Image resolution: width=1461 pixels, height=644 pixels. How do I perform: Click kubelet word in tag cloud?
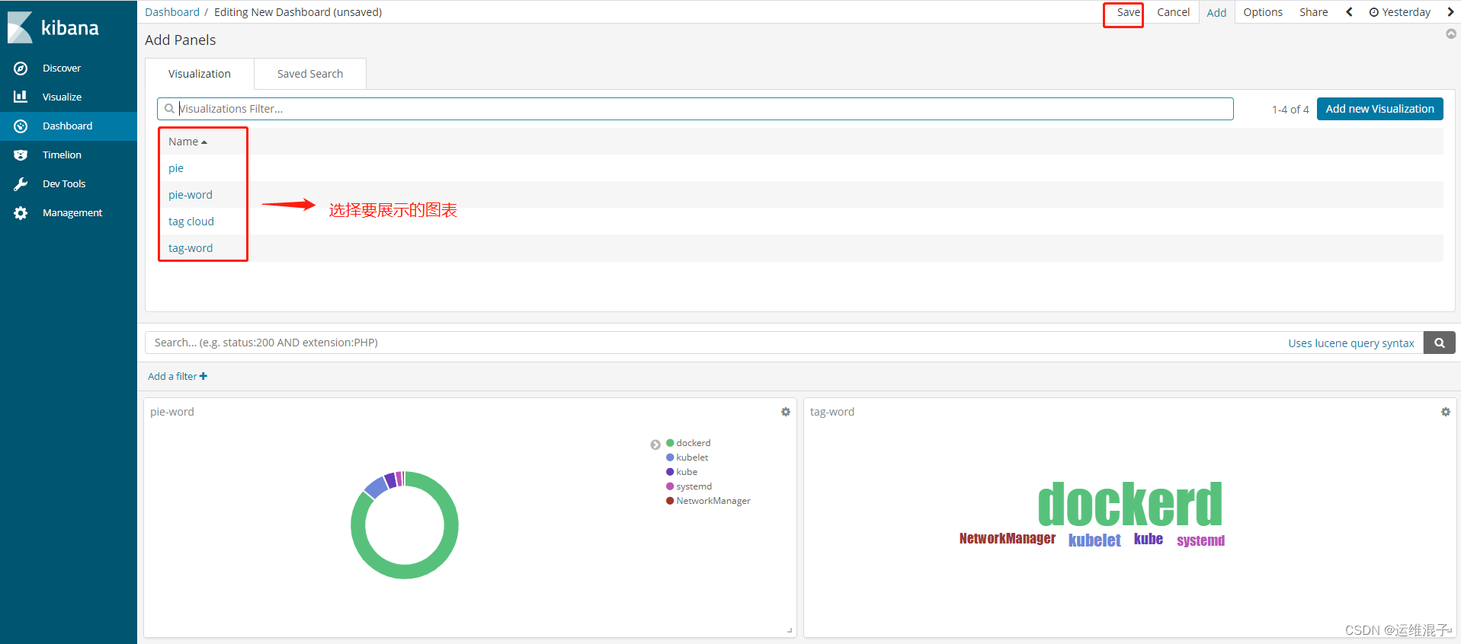(x=1094, y=540)
